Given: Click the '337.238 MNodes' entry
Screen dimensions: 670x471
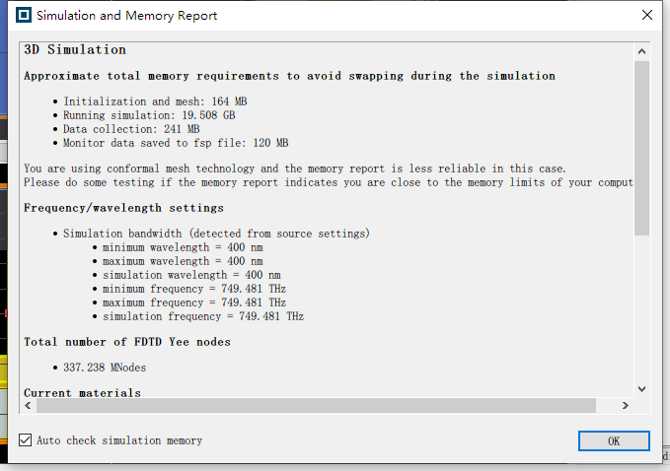Looking at the screenshot, I should 105,368.
